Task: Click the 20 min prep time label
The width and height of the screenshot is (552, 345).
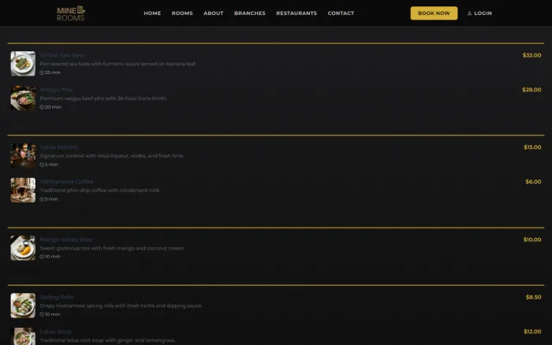Action: [x=53, y=107]
